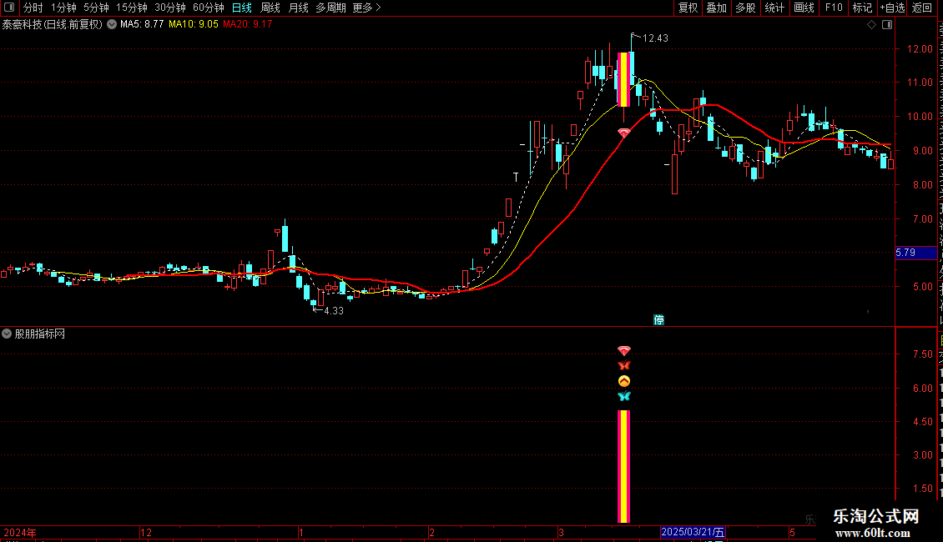Click the 12 month marker on time axis
The height and width of the screenshot is (542, 943).
(145, 532)
